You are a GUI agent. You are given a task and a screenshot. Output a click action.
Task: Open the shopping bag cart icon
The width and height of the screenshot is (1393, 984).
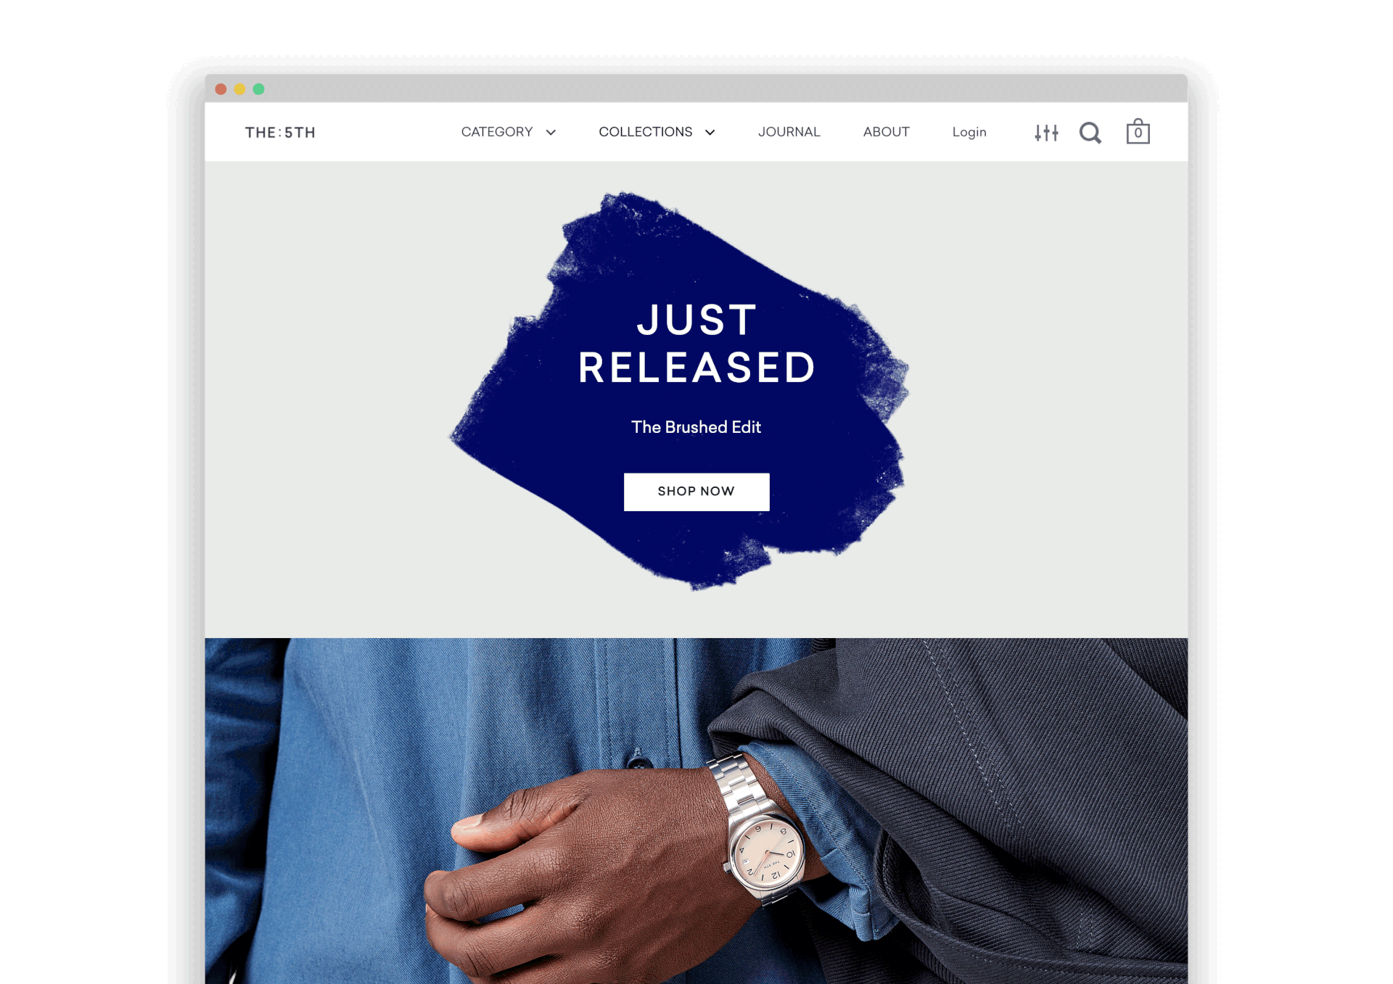1138,131
